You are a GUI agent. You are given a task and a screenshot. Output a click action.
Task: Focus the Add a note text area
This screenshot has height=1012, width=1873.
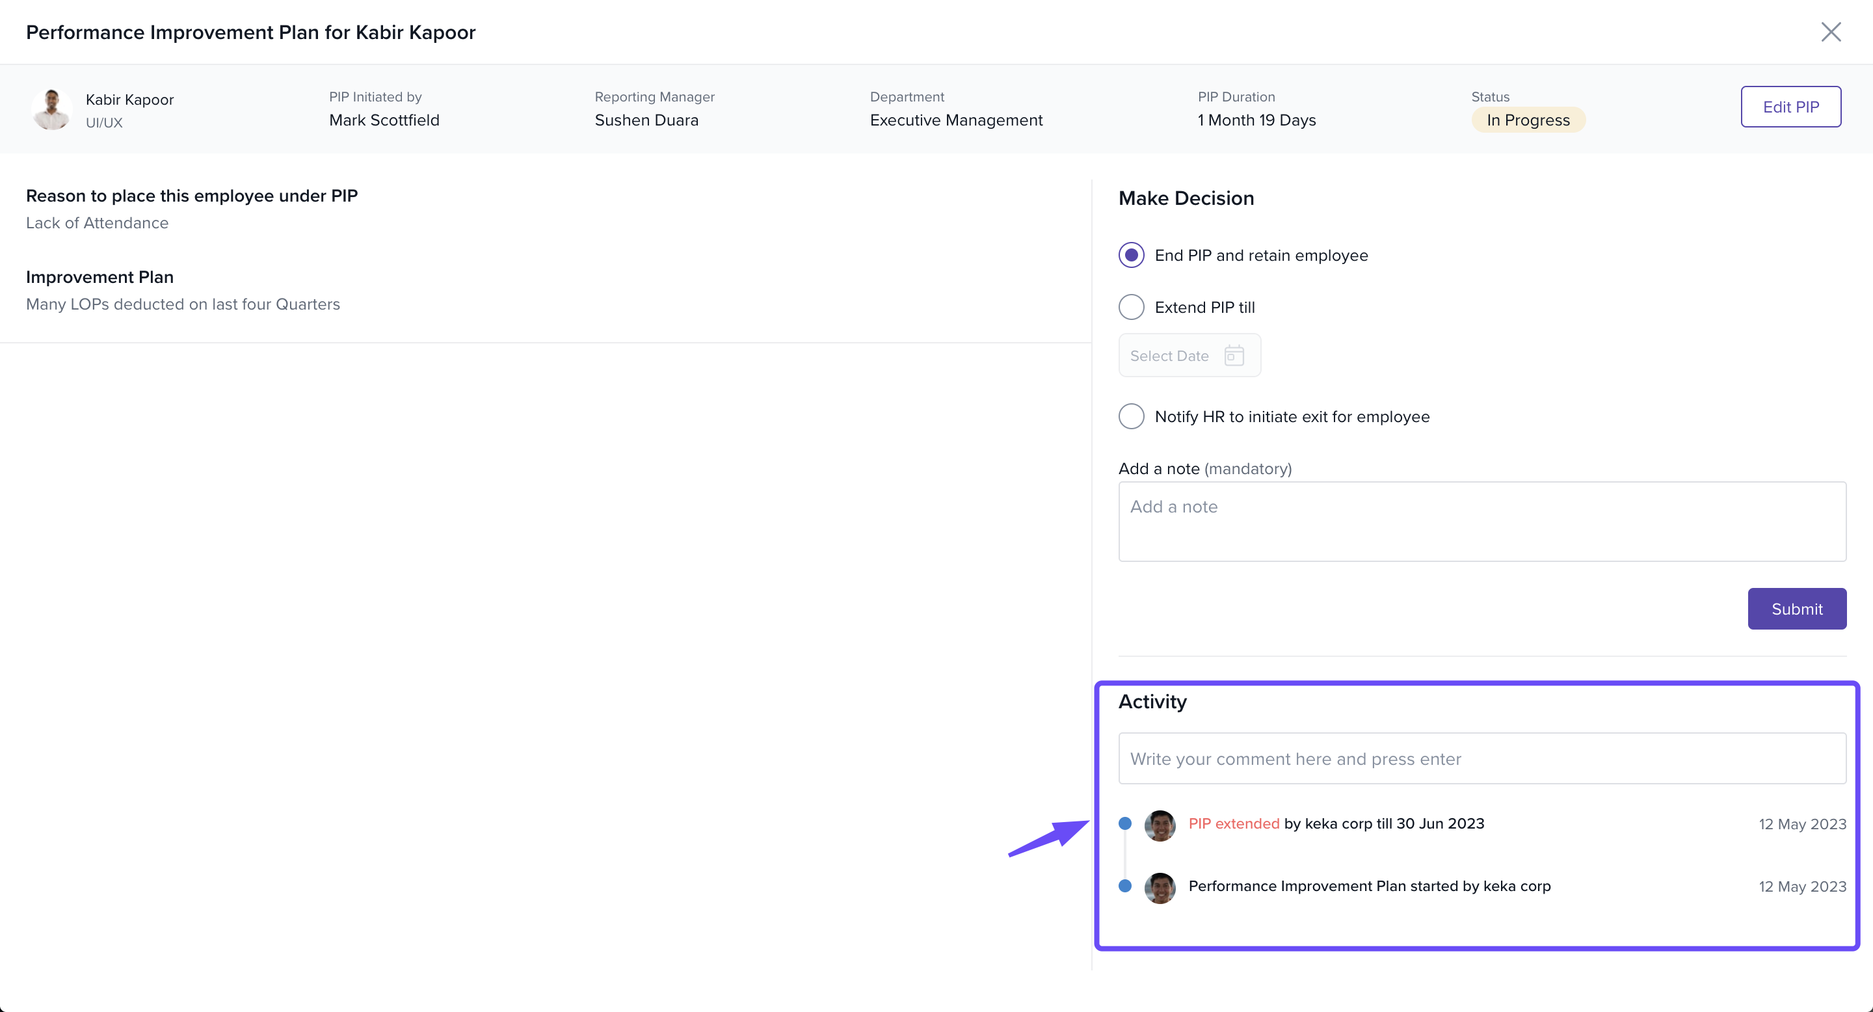click(1481, 521)
